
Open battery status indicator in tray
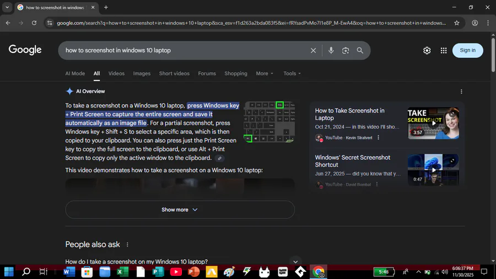pyautogui.click(x=384, y=272)
